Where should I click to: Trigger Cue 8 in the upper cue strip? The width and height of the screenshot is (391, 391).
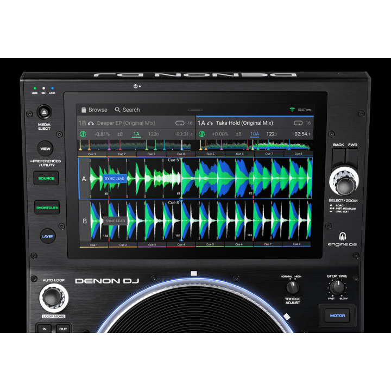[x=298, y=154]
